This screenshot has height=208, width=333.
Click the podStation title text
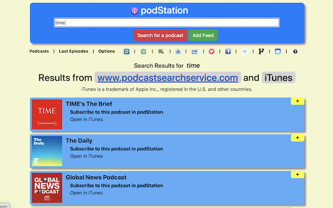[164, 10]
